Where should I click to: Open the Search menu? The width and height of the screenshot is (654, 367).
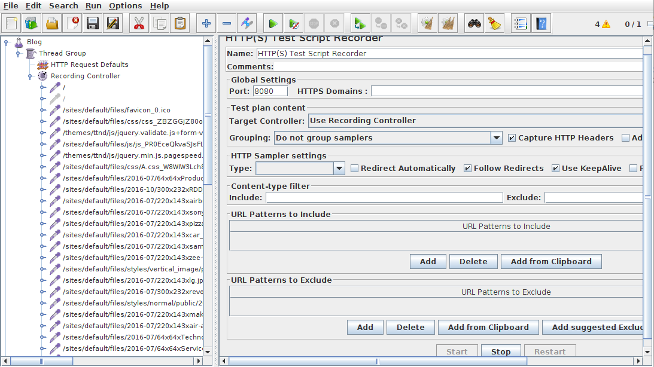point(63,6)
